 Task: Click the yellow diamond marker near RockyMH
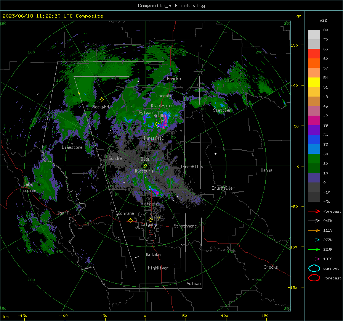102,100
